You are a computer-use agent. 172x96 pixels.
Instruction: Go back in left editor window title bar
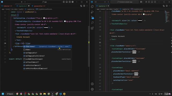point(22,2)
